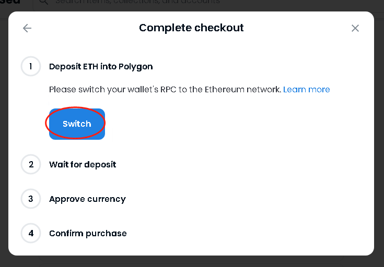Image resolution: width=384 pixels, height=267 pixels.
Task: Open the Learn more link
Action: 306,90
